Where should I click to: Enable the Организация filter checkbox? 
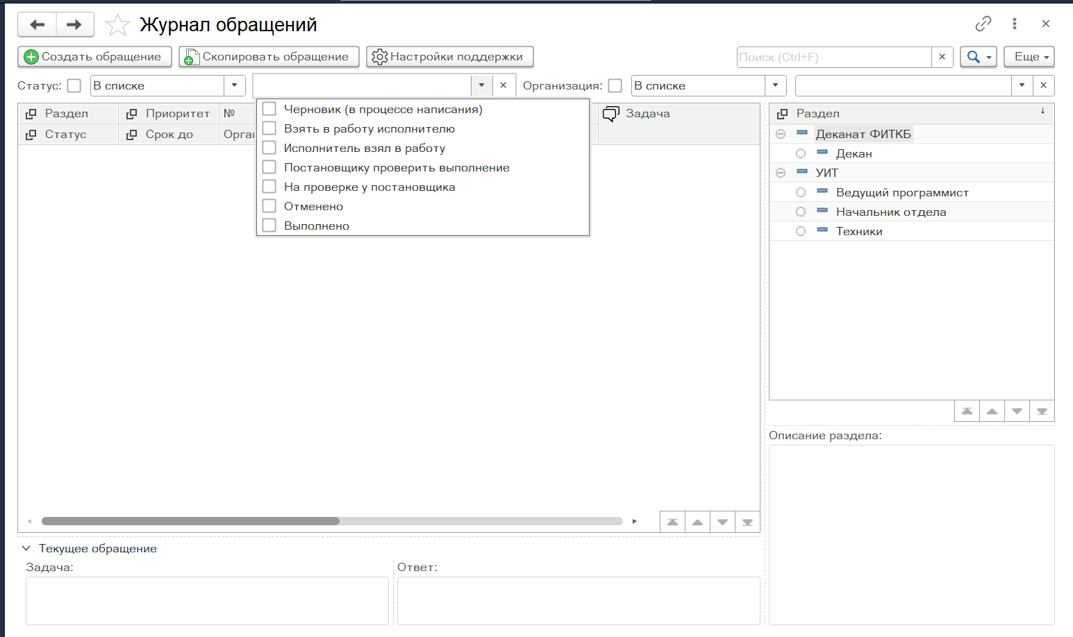(x=615, y=85)
